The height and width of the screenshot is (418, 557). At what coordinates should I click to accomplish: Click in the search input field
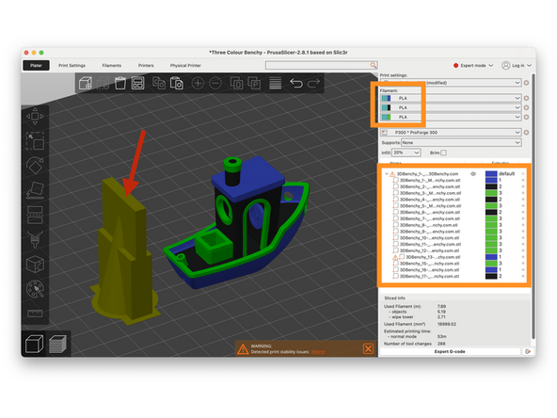[318, 65]
